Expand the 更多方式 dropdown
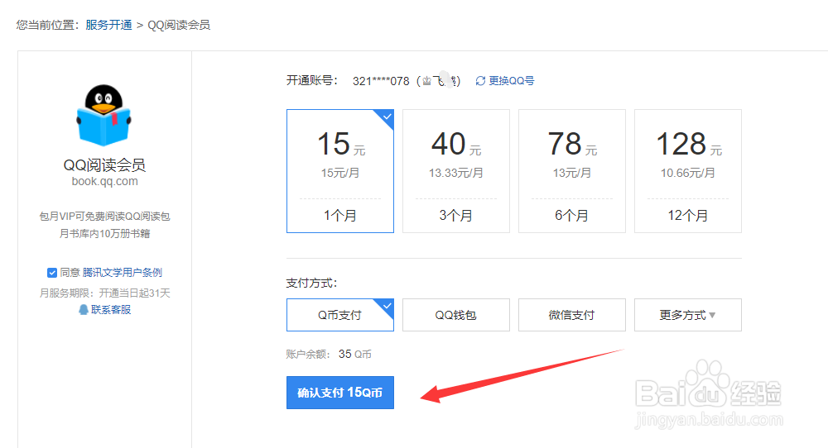This screenshot has height=448, width=828. tap(688, 315)
